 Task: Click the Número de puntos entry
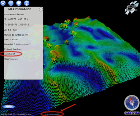[x=16, y=35]
